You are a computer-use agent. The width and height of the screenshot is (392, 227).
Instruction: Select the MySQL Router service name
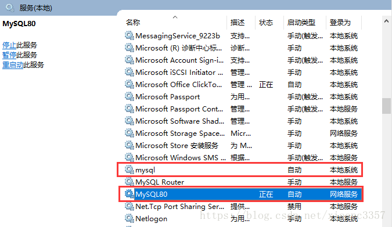click(x=160, y=182)
